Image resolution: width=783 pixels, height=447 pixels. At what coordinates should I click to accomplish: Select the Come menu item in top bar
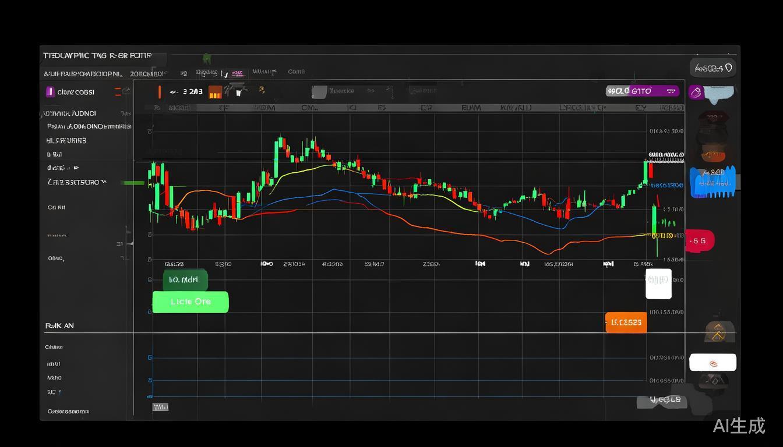(x=296, y=72)
